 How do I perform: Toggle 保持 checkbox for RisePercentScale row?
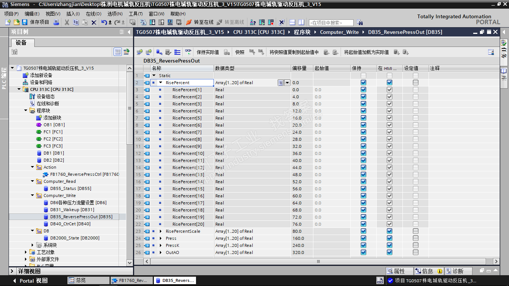[363, 231]
